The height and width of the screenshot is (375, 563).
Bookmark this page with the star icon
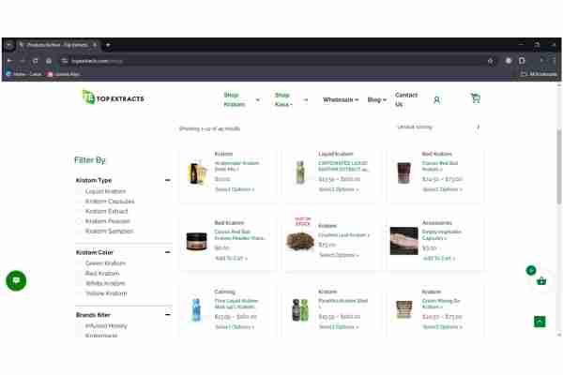click(491, 61)
